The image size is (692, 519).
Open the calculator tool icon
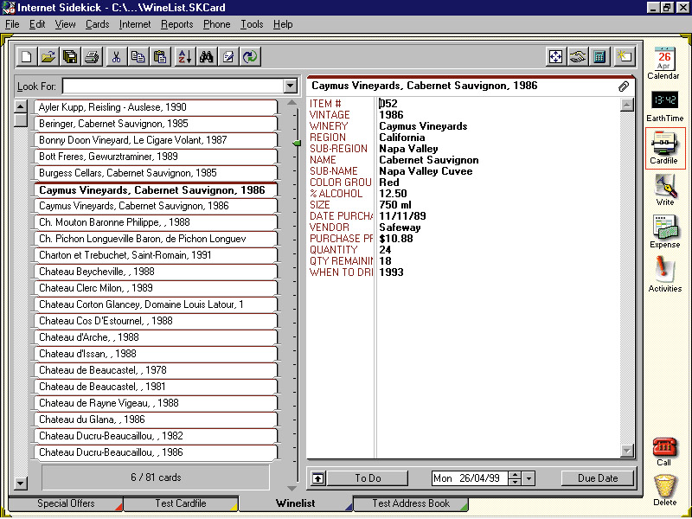(599, 57)
